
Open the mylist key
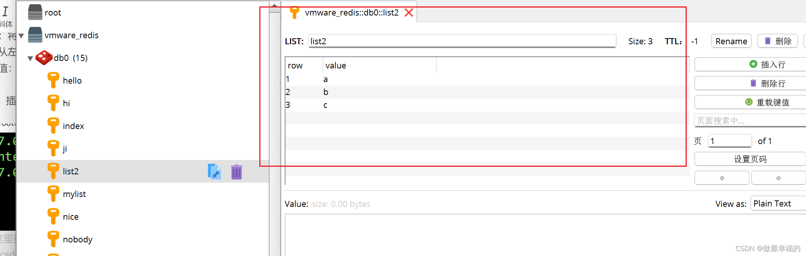click(x=74, y=194)
